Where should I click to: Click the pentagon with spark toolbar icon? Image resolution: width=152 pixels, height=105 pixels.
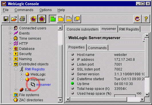coord(33,19)
